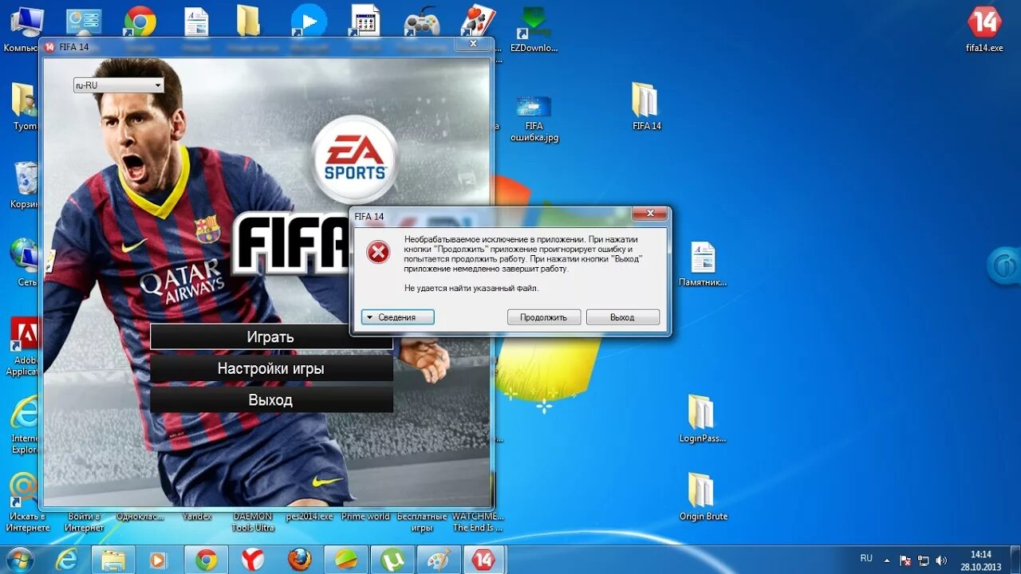Click Играть in the FIFA 14 launcher
Viewport: 1021px width, 574px height.
point(270,337)
